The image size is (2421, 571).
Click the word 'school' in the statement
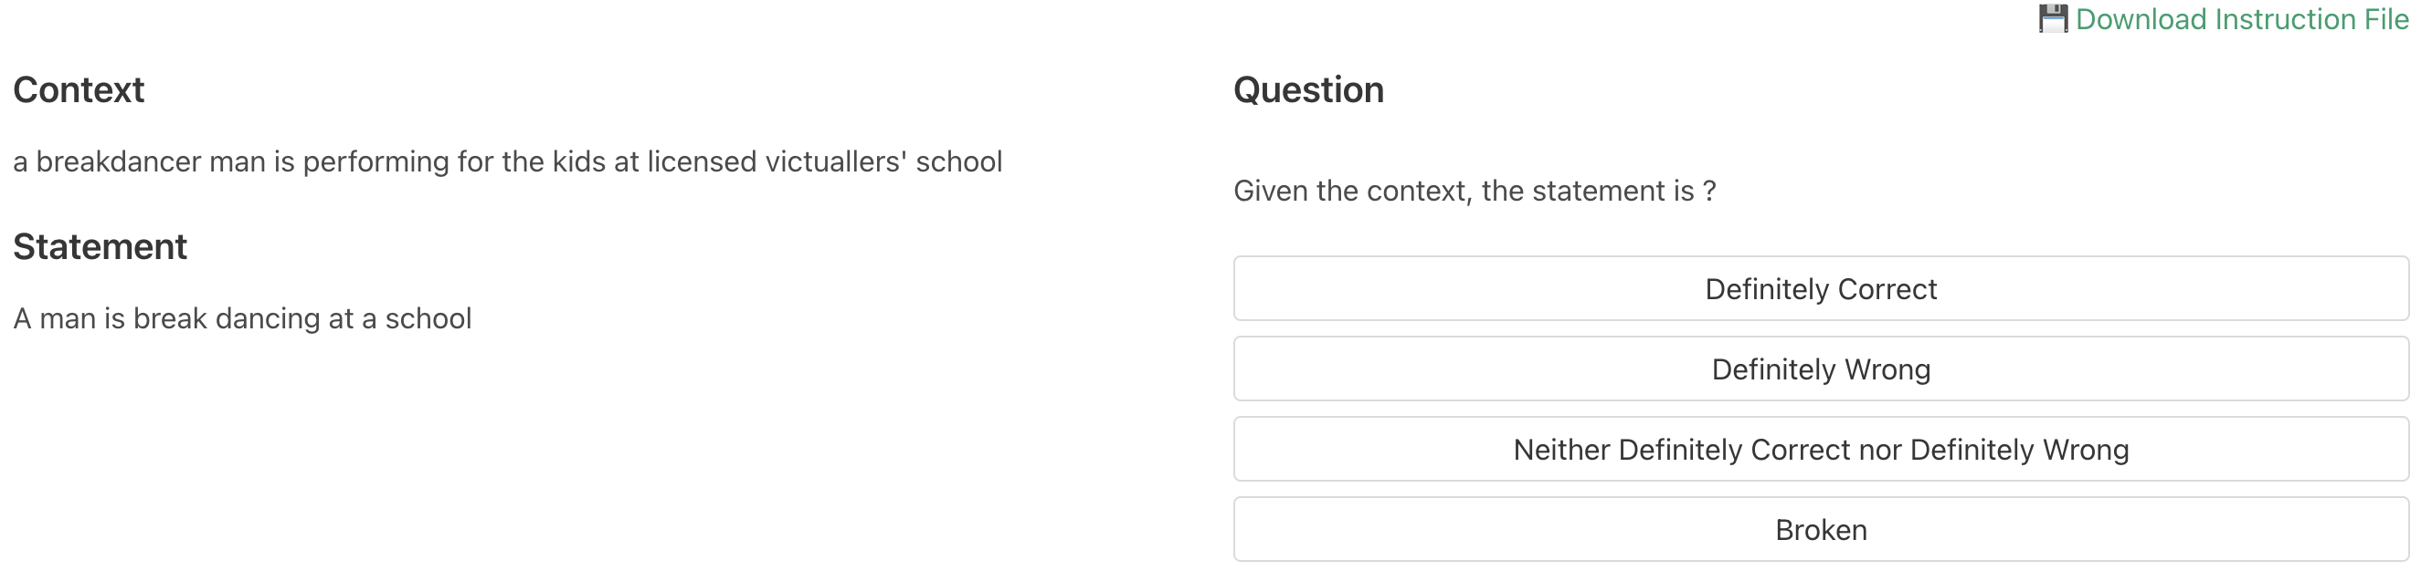428,318
